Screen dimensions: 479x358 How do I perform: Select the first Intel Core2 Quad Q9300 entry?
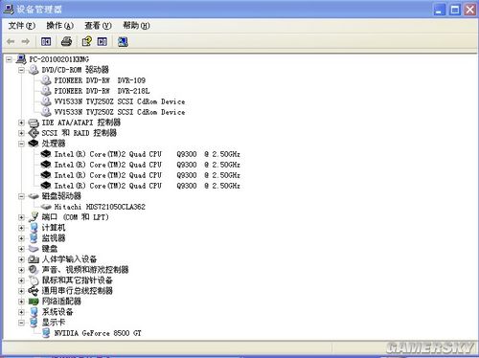coord(148,154)
